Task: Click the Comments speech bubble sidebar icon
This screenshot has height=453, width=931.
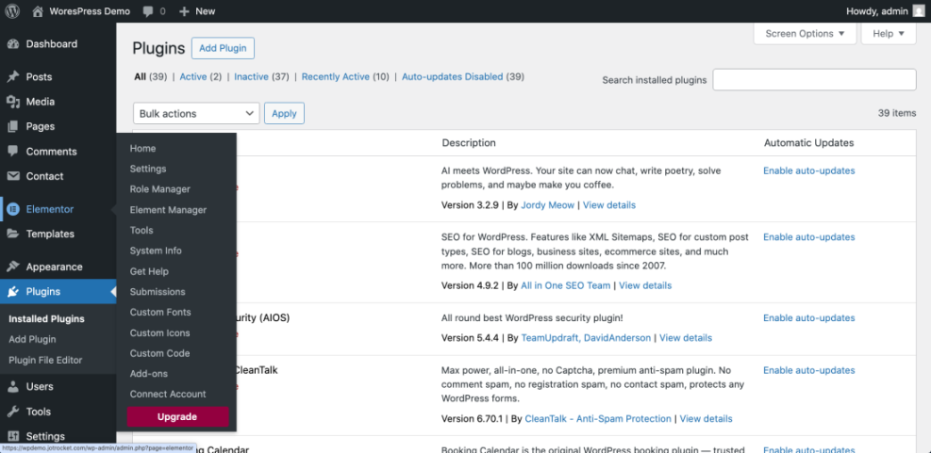Action: point(13,152)
